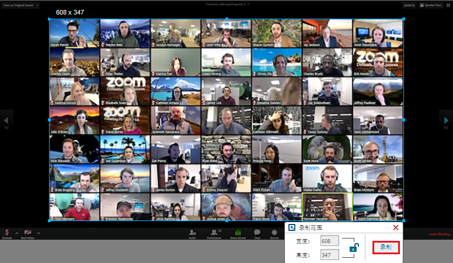Go to previous gallery page arrow
The width and height of the screenshot is (453, 263).
click(6, 120)
